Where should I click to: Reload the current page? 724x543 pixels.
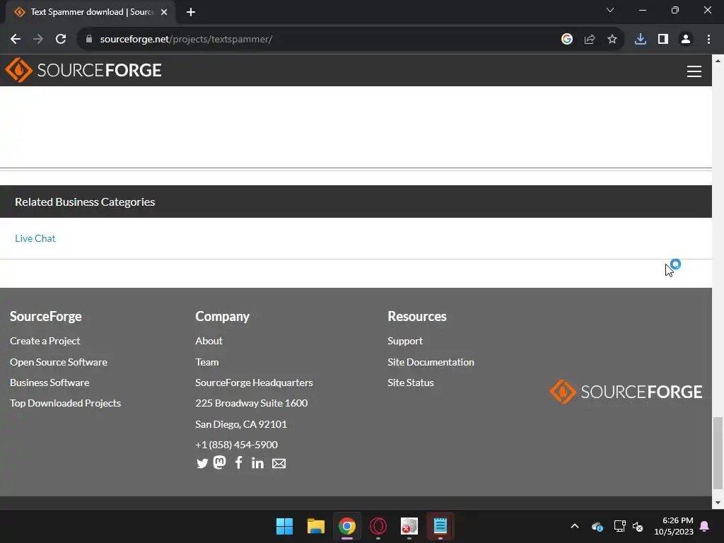coord(61,40)
